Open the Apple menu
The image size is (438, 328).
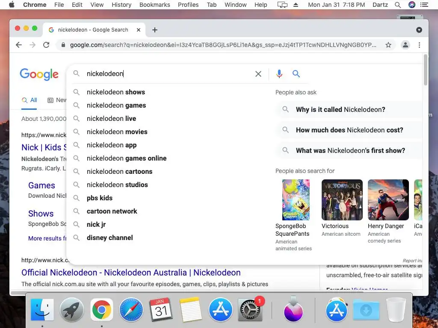12,5
